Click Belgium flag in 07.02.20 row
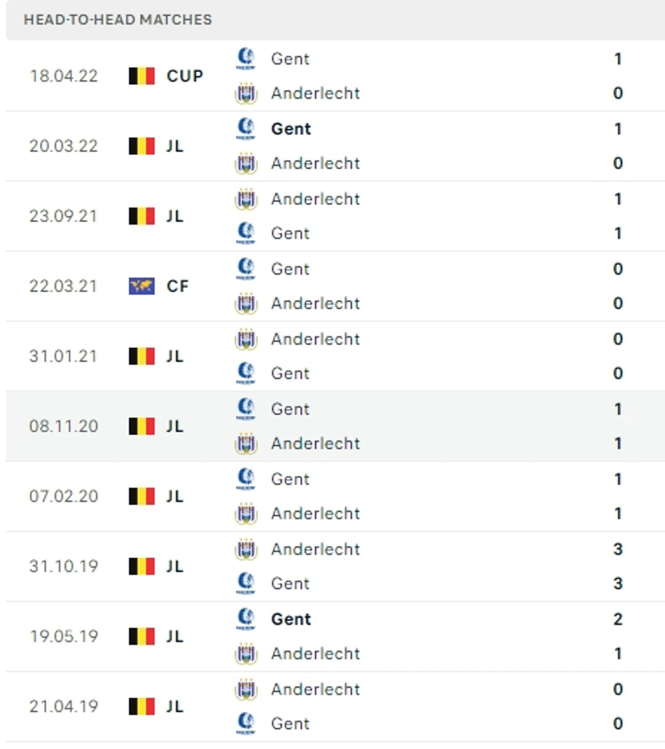 pos(142,496)
